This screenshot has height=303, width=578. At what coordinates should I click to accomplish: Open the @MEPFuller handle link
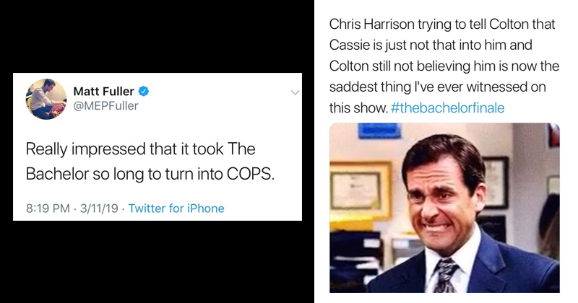[105, 106]
